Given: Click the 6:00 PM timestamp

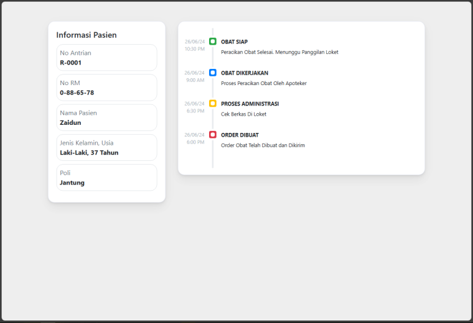Looking at the screenshot, I should [x=195, y=142].
